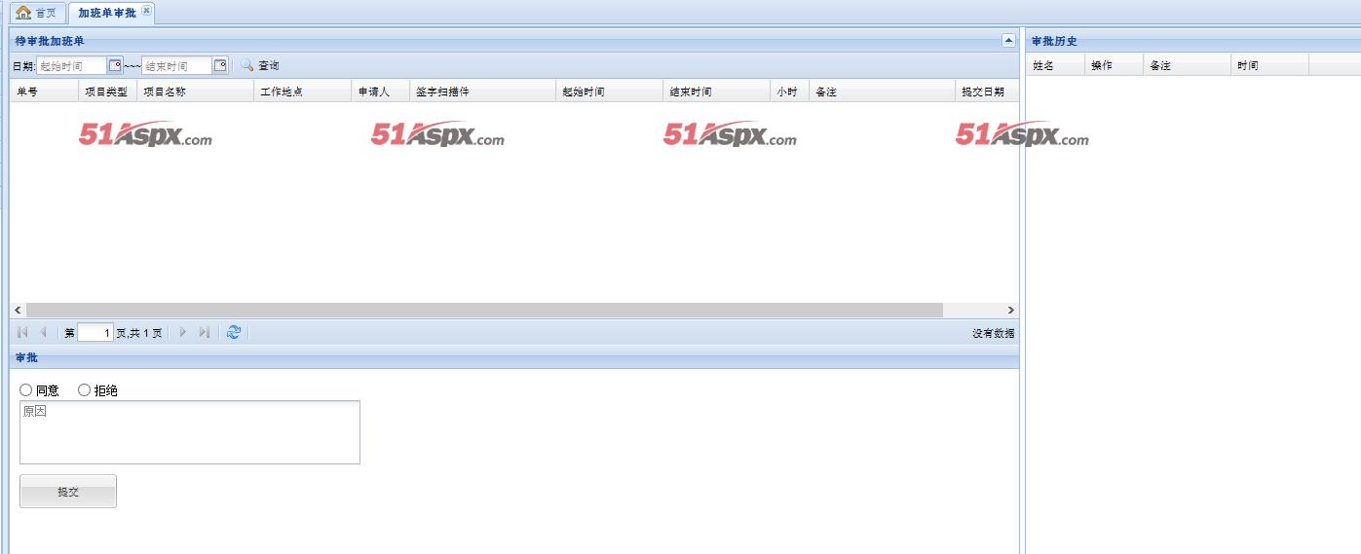Go to next page icon

(183, 332)
